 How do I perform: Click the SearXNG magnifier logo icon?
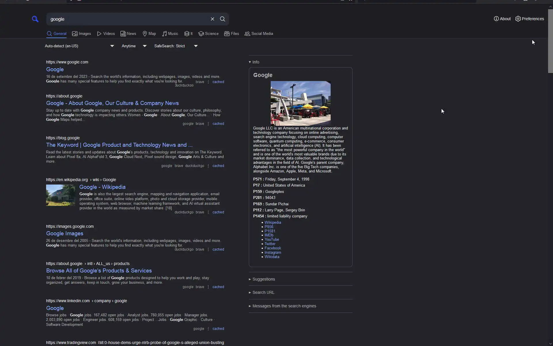coord(35,19)
